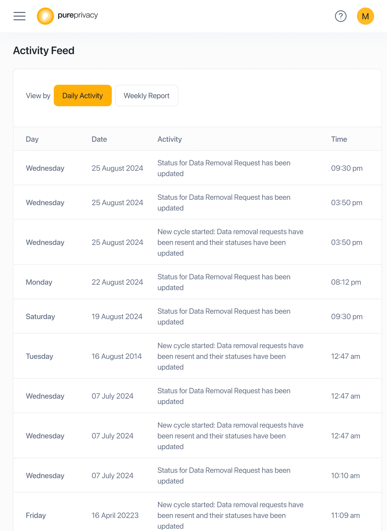The image size is (387, 531).
Task: Click the Activity Feed page heading
Action: 44,51
